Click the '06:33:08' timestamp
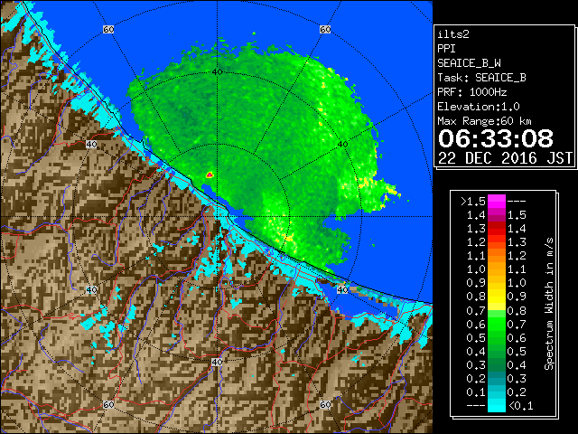 pyautogui.click(x=496, y=138)
